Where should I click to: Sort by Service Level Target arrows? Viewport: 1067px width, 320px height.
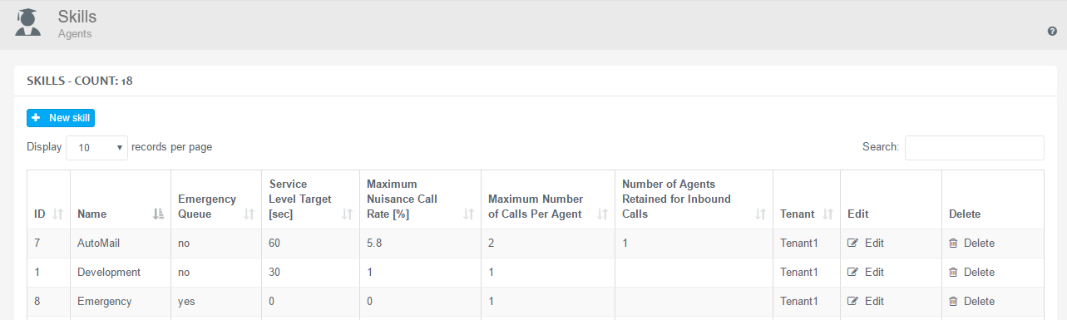click(x=348, y=214)
